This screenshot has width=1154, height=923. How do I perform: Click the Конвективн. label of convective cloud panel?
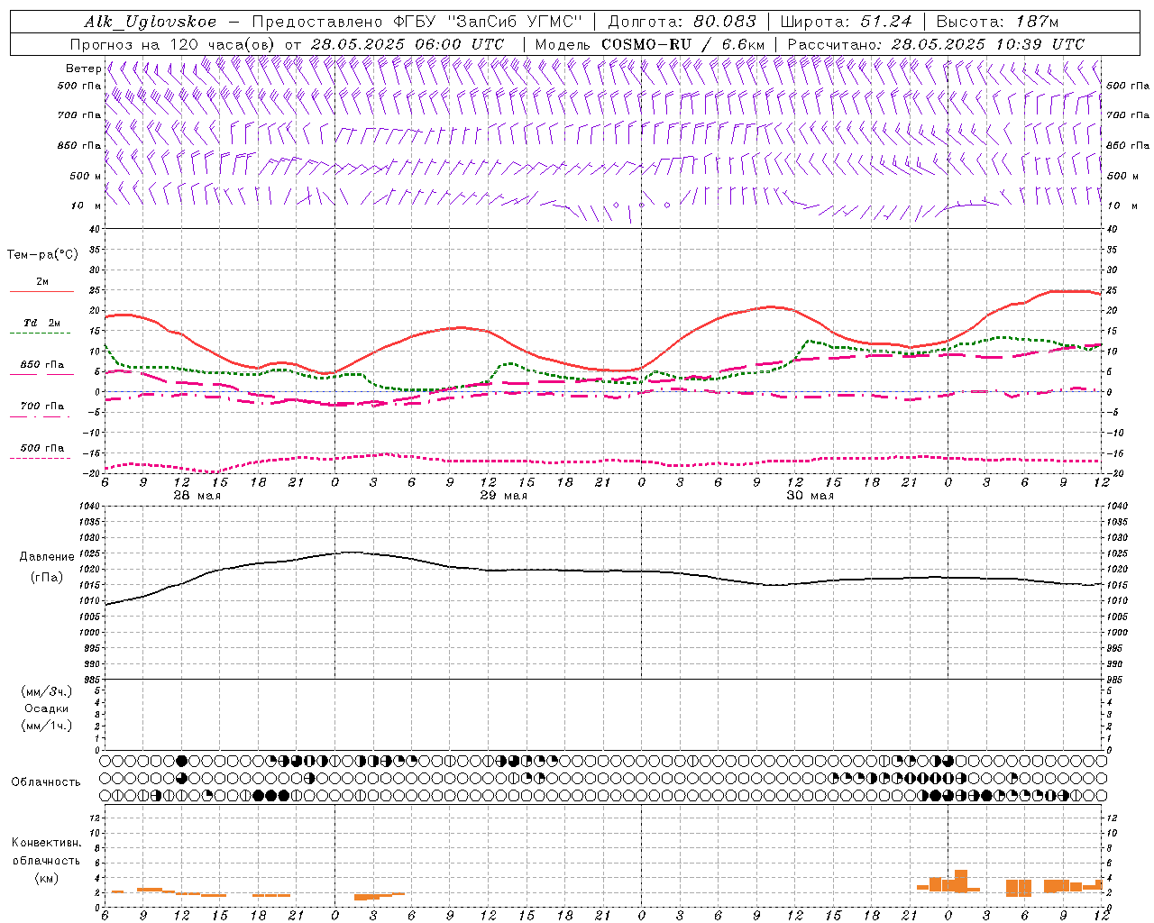coord(46,843)
